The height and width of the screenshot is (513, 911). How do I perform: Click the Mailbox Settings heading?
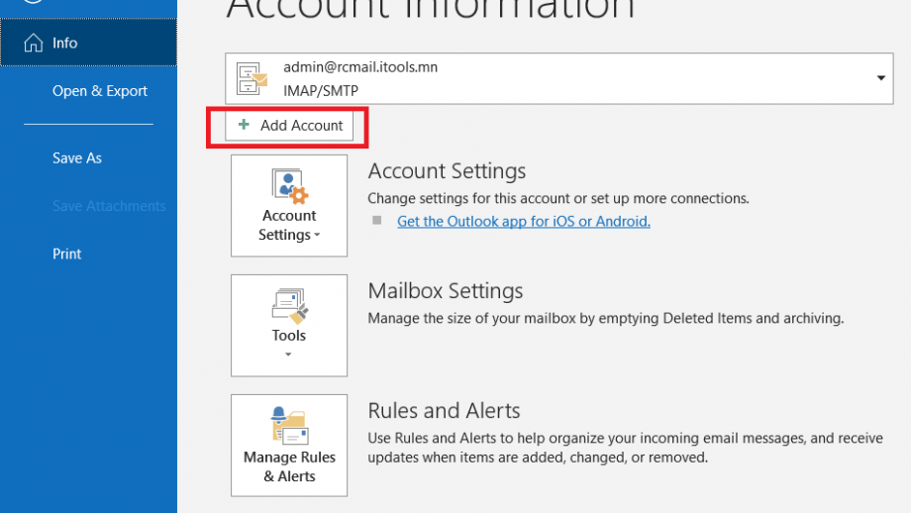click(x=445, y=290)
